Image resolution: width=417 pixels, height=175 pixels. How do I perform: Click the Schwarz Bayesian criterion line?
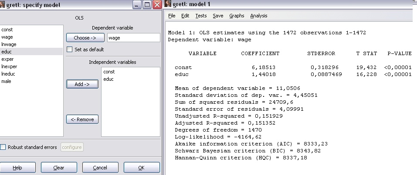pos(248,151)
